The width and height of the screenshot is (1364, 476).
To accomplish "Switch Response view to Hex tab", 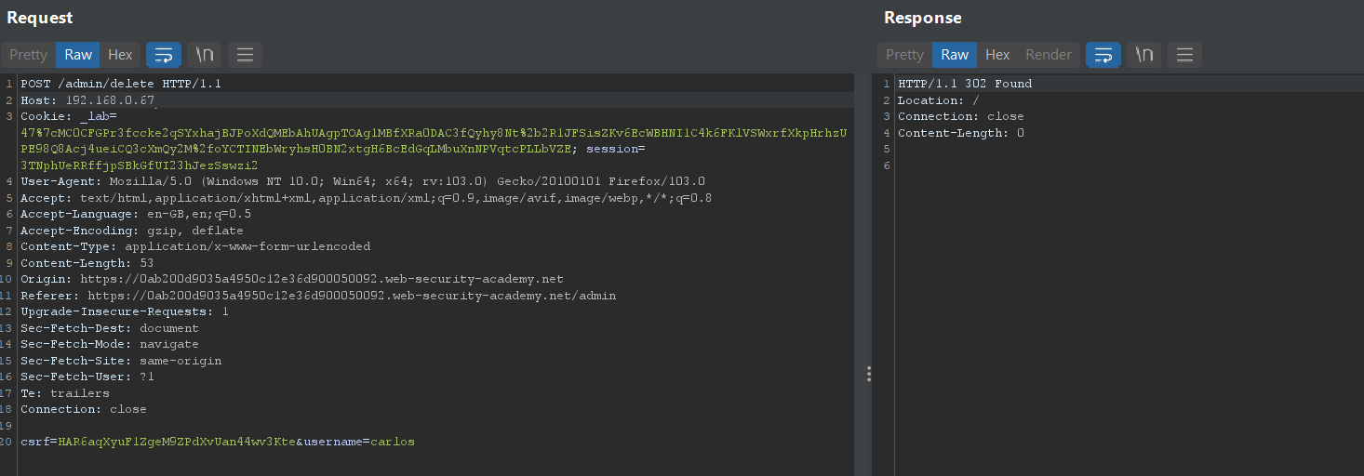I will point(997,55).
